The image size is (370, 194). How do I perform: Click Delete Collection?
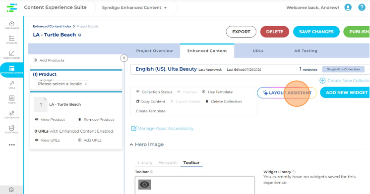pos(224,102)
